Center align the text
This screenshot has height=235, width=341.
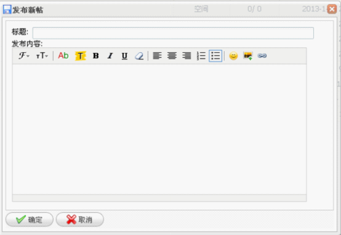172,56
